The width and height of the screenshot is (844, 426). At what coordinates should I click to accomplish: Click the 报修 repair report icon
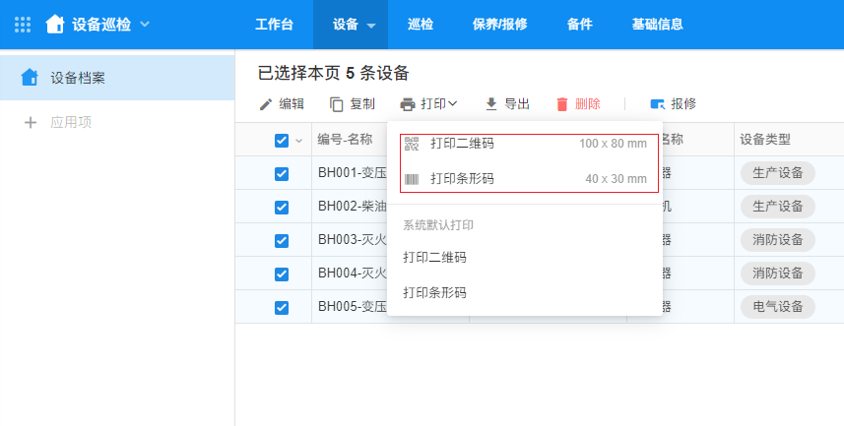point(658,104)
